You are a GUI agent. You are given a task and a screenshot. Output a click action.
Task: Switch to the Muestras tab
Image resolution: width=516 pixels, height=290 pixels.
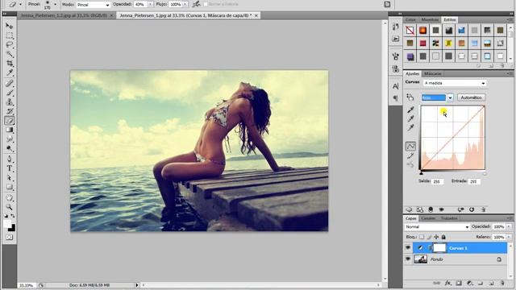430,19
